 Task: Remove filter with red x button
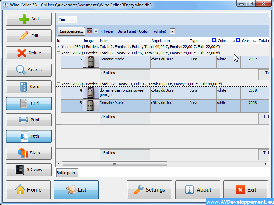[x=89, y=31]
